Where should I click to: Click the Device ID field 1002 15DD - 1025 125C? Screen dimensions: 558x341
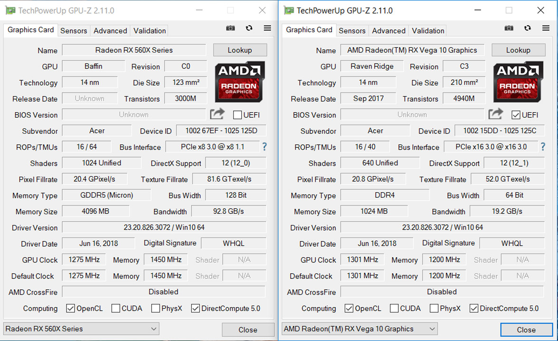pos(500,131)
